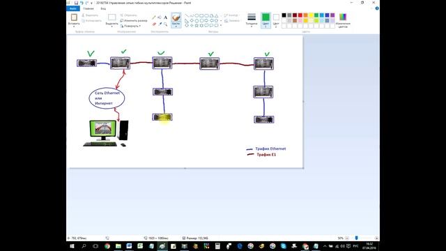
Task: Pick the Five-point star shape
Action: point(197,25)
